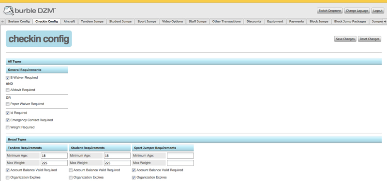Open the Tandem Jumps tab
The width and height of the screenshot is (387, 181).
92,21
